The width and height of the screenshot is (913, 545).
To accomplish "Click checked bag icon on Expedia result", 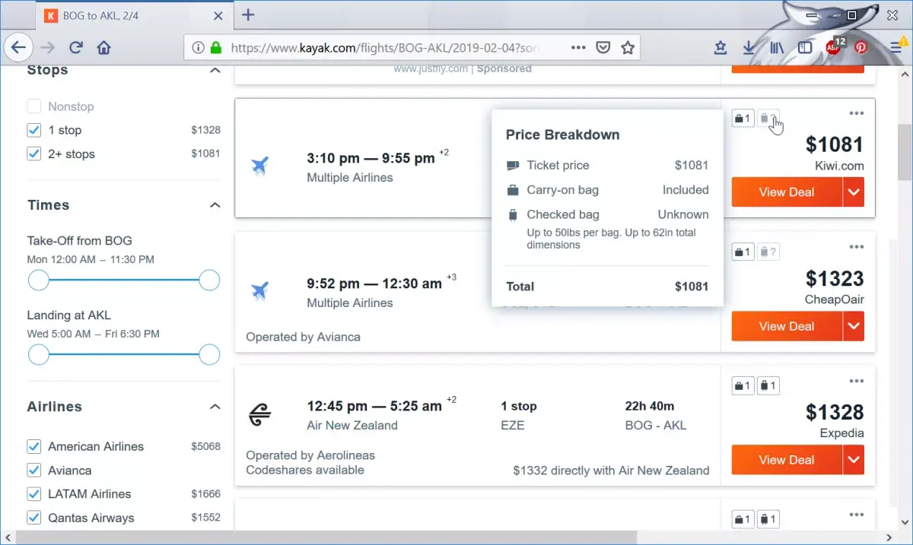I will tap(768, 385).
